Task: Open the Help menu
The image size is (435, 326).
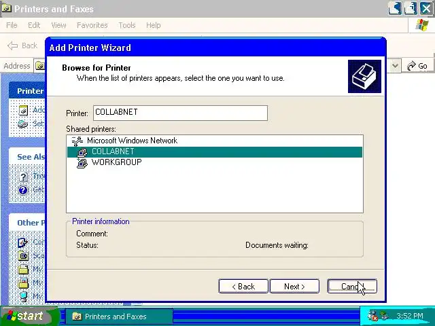Action: 153,25
